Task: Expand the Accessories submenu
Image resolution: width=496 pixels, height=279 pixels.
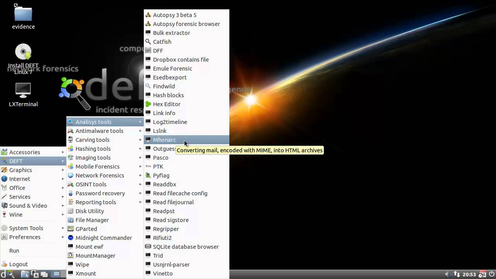Action: [33, 152]
